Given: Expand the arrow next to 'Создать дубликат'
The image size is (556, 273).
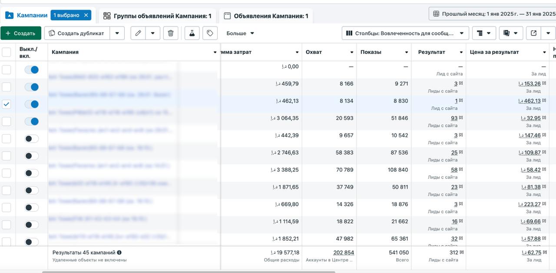Looking at the screenshot, I should [x=117, y=33].
